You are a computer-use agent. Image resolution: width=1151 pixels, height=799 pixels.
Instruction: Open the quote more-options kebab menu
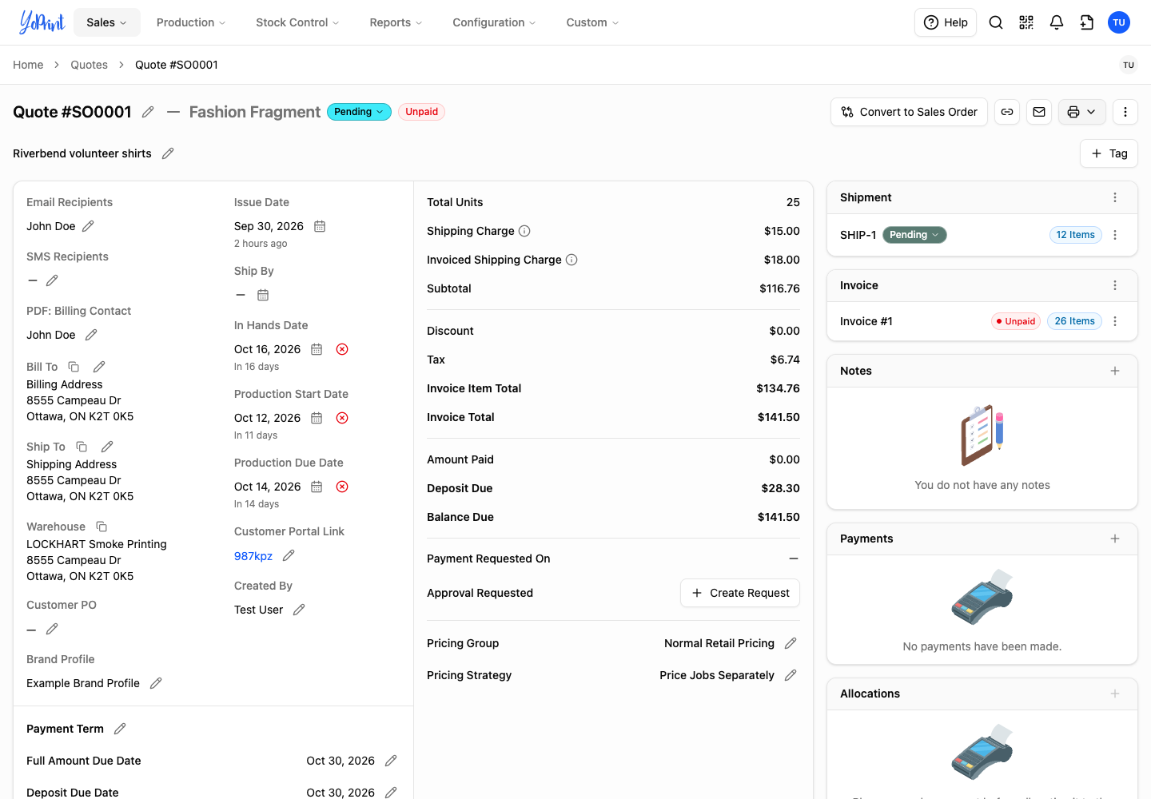tap(1125, 112)
